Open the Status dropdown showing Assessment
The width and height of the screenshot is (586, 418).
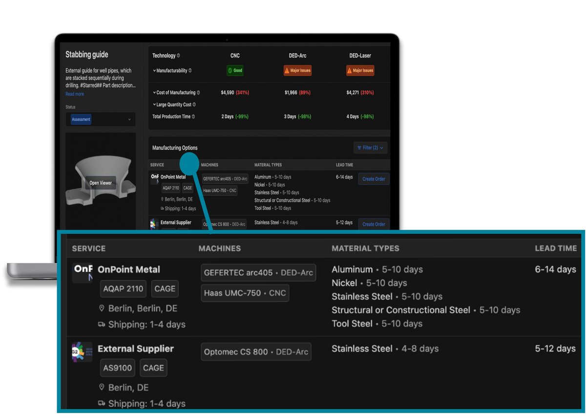pos(101,119)
